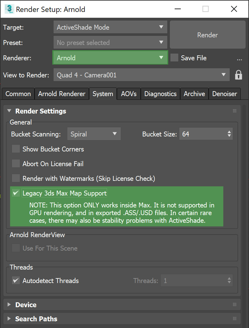The height and width of the screenshot is (328, 249).
Task: Uncheck Legacy 3ds Max Map Support
Action: coord(16,193)
